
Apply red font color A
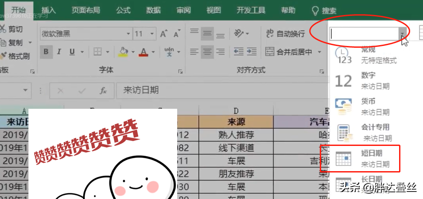(143, 52)
